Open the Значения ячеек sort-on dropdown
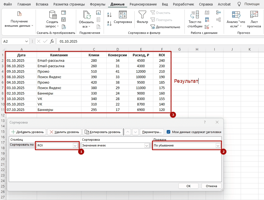The height and width of the screenshot is (200, 264). (146, 146)
